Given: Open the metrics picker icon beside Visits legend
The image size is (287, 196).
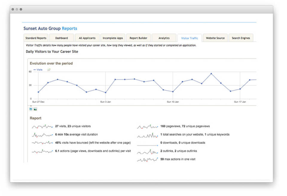Looking at the screenshot, I should tap(49, 70).
